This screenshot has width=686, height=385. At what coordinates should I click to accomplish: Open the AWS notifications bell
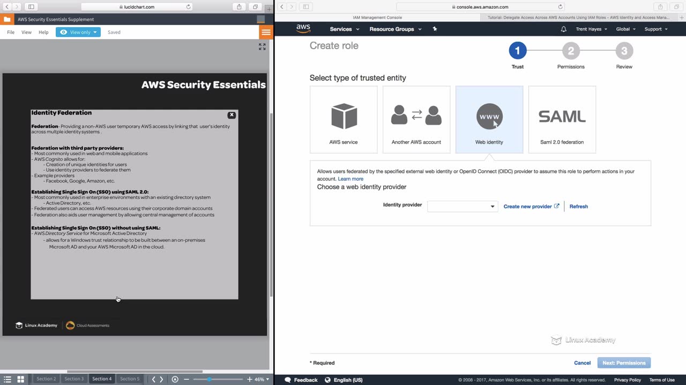point(563,29)
